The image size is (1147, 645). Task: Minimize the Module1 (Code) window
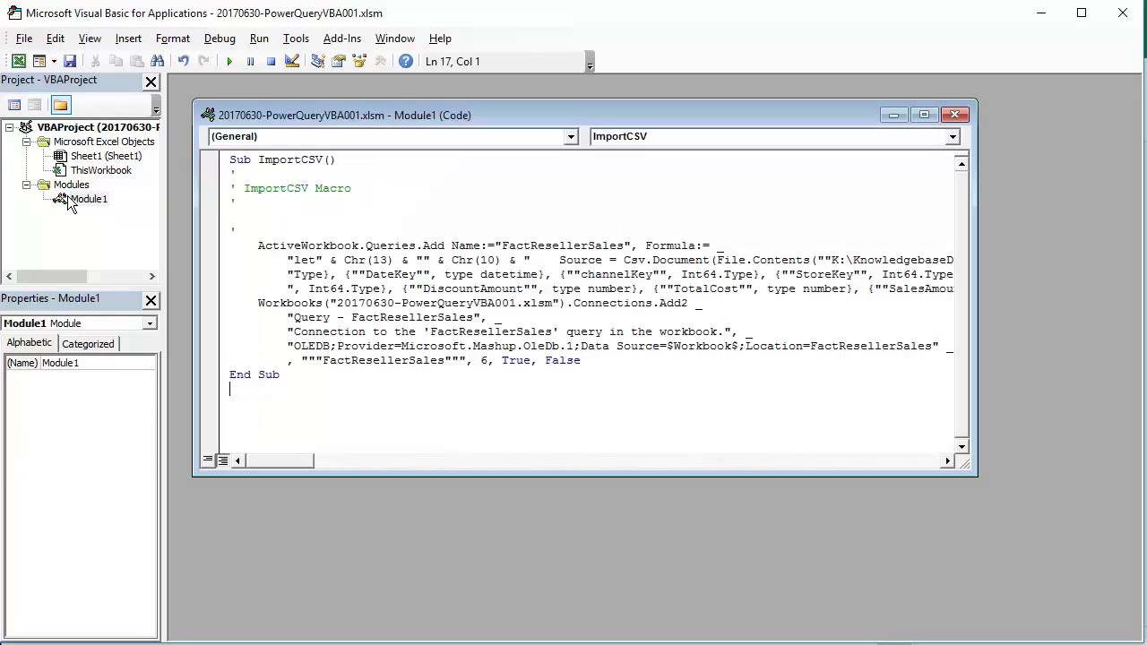point(893,115)
